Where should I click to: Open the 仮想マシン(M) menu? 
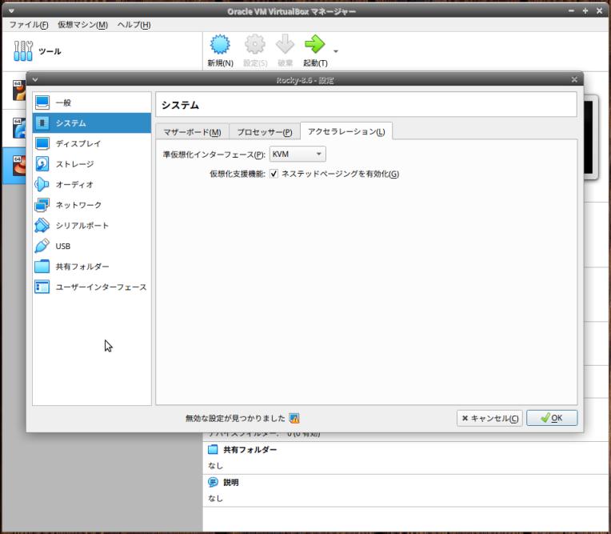[82, 25]
